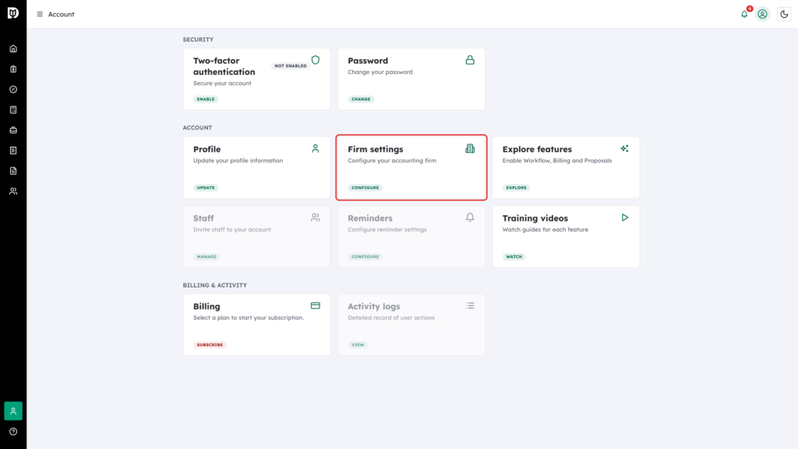Open the briefcase icon in sidebar
This screenshot has width=798, height=449.
point(13,130)
